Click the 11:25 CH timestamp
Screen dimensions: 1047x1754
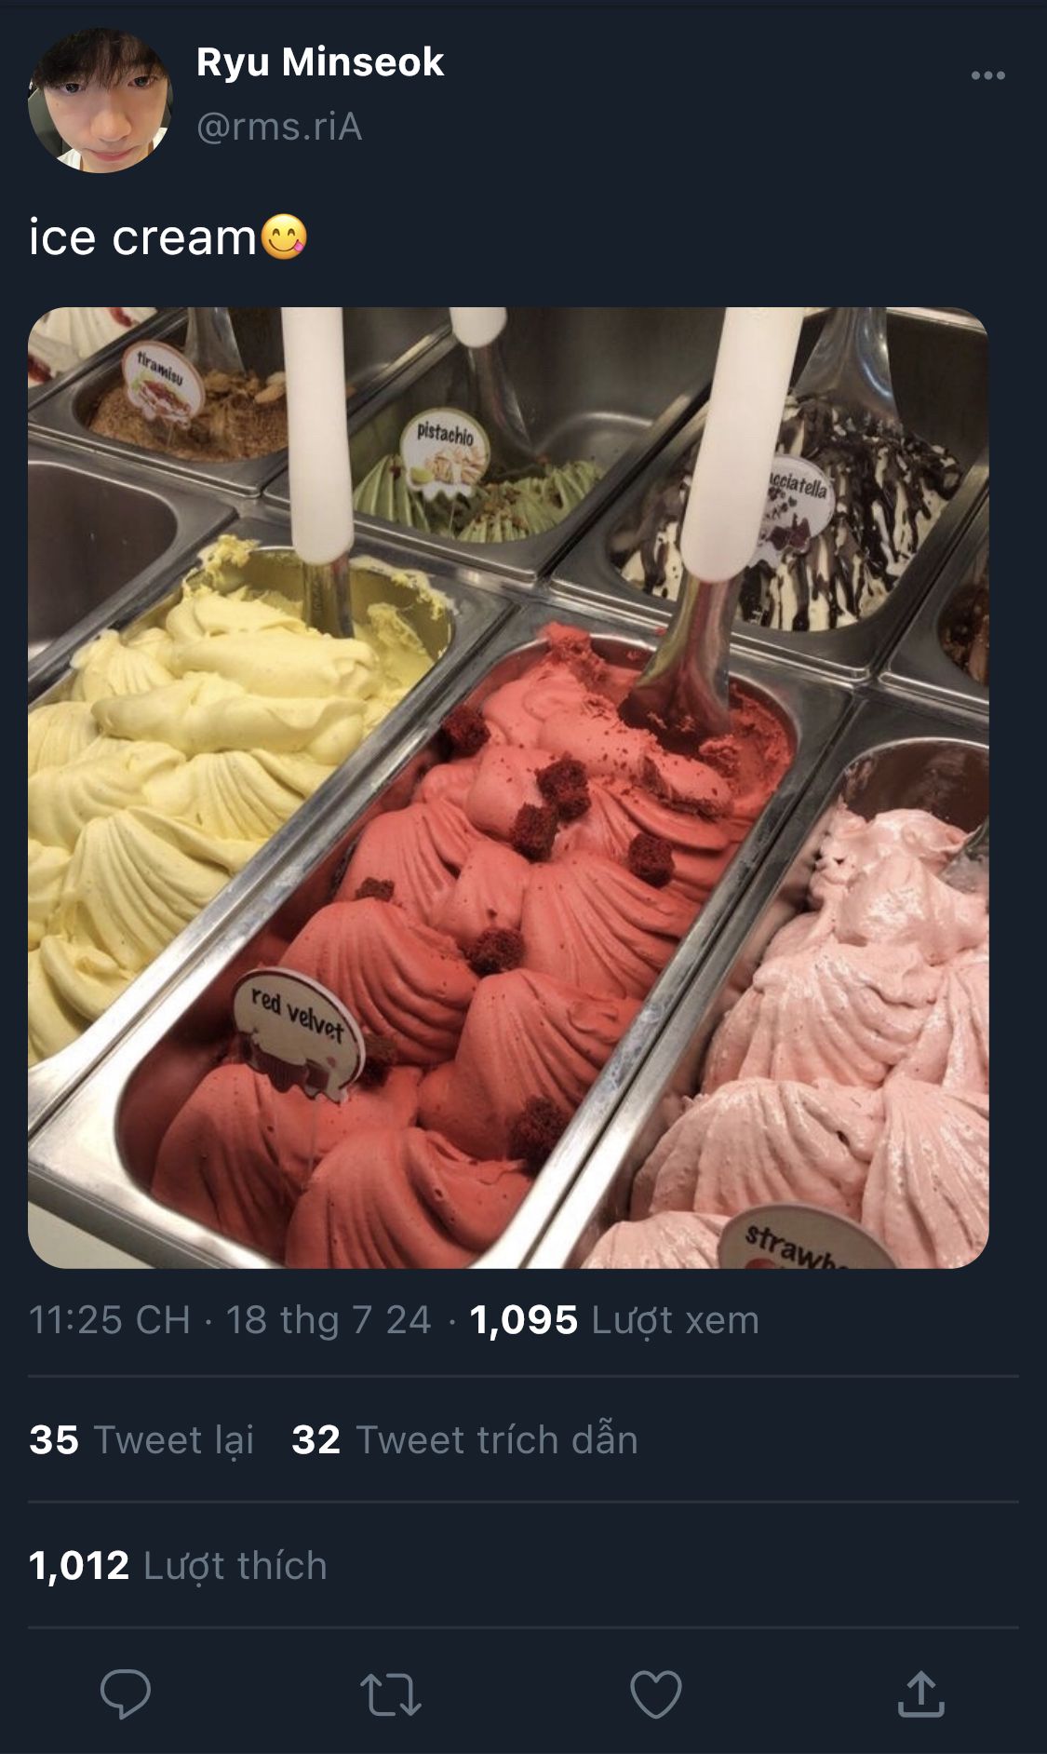[110, 1319]
